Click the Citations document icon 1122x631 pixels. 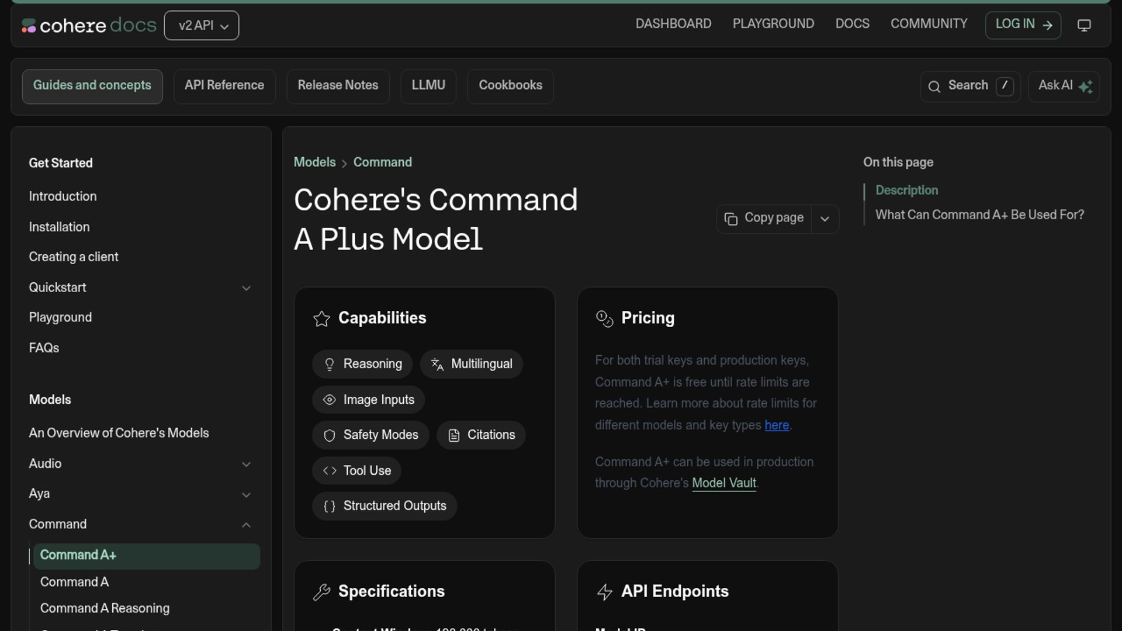pos(454,435)
